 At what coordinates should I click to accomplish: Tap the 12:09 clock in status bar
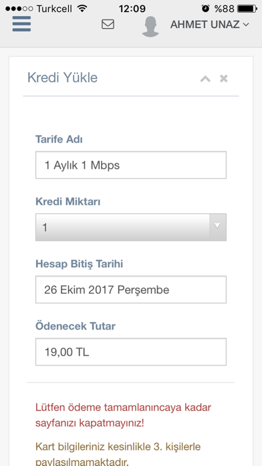coord(132,9)
